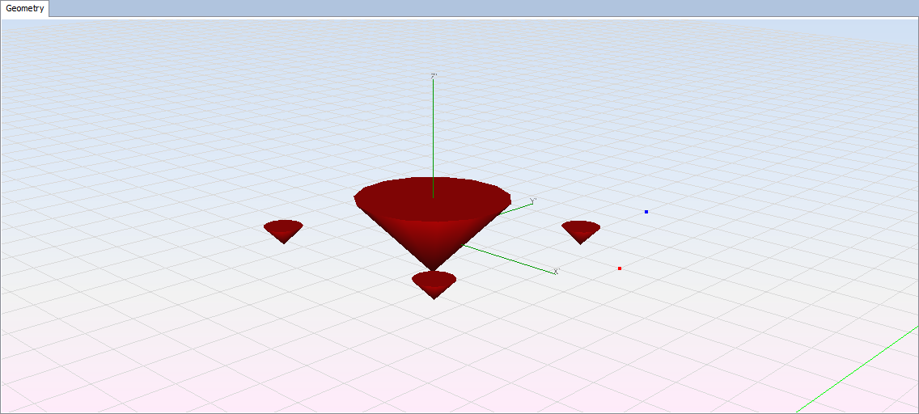Click the Y' axis label
The width and height of the screenshot is (919, 414).
coord(532,201)
